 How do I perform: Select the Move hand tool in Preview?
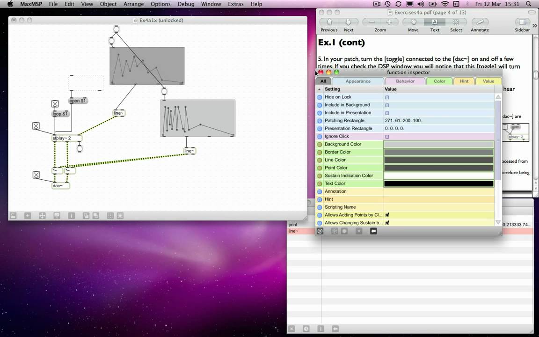tap(413, 22)
